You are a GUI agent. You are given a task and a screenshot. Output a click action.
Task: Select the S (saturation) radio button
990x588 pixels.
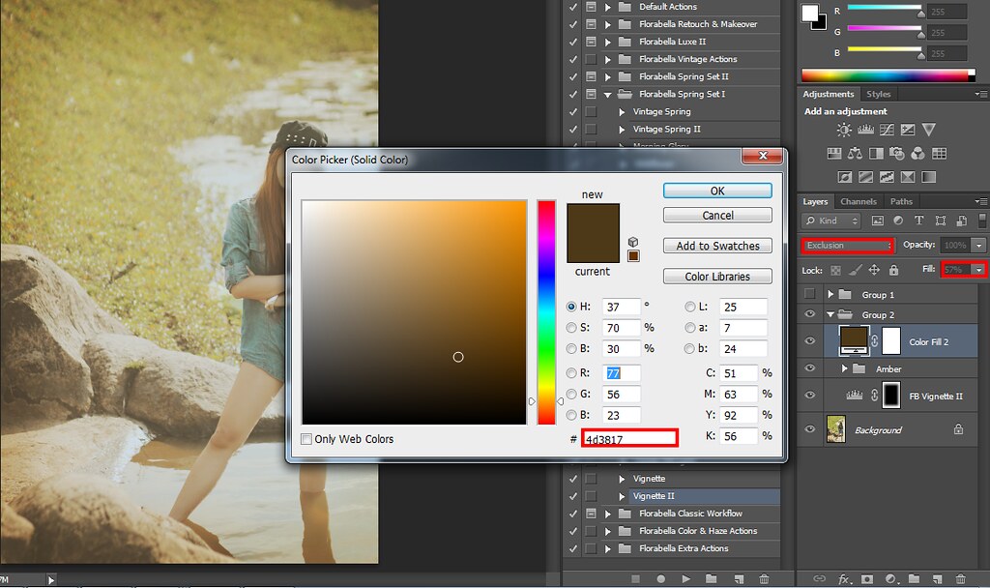[571, 327]
